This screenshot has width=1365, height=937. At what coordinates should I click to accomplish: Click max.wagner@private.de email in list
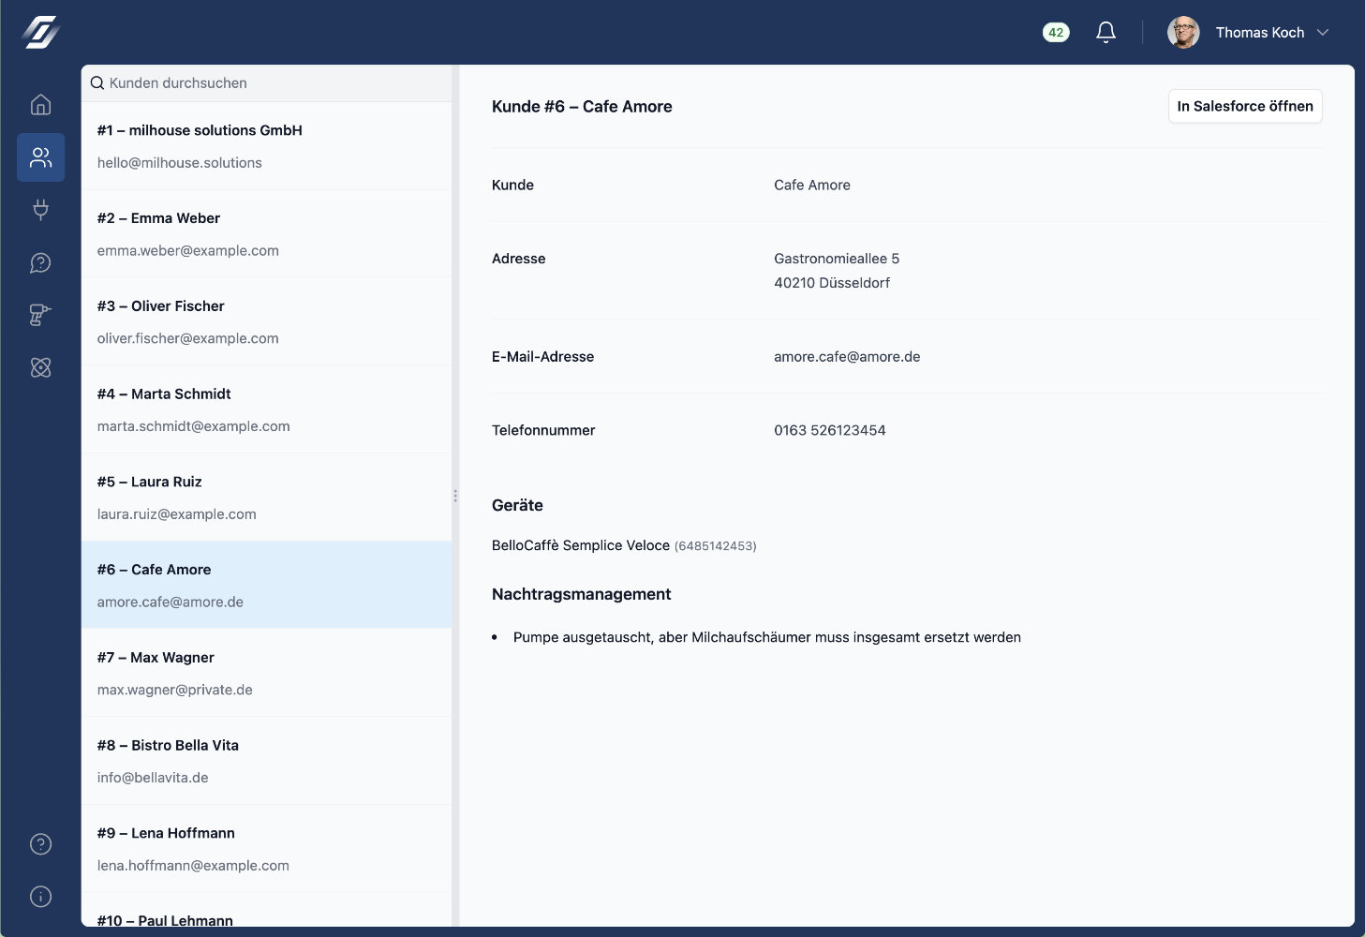[175, 690]
